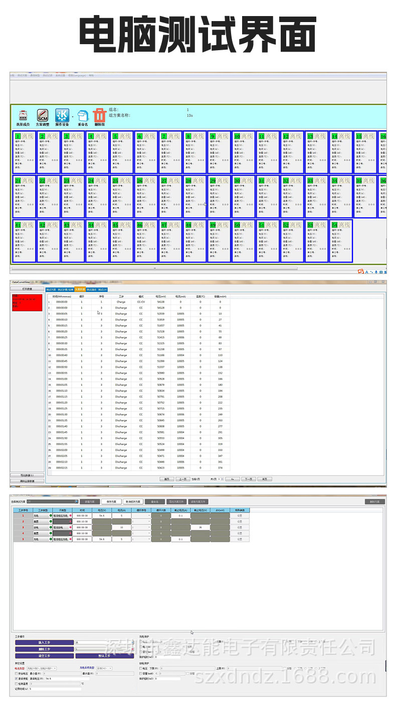Select the green channel 30 number badge
396x702 pixels.
(237, 181)
